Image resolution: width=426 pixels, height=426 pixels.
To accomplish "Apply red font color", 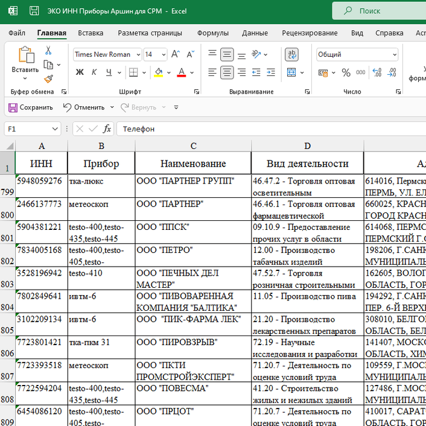I will click(x=181, y=72).
